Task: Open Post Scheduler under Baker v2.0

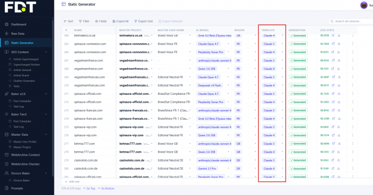Action: click(22, 101)
